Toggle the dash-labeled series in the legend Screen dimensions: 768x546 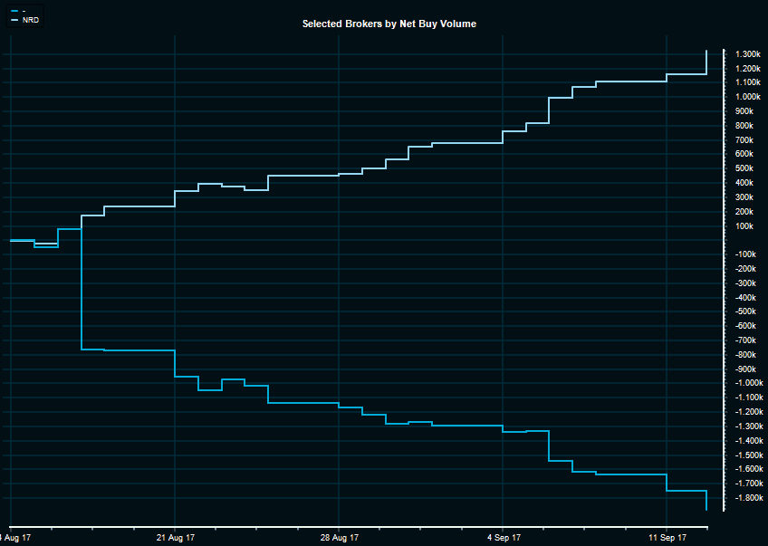[24, 10]
